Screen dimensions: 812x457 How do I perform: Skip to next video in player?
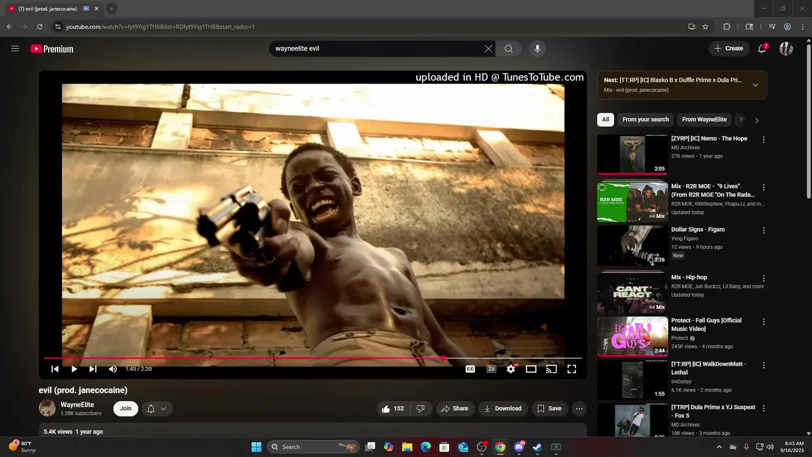point(93,369)
